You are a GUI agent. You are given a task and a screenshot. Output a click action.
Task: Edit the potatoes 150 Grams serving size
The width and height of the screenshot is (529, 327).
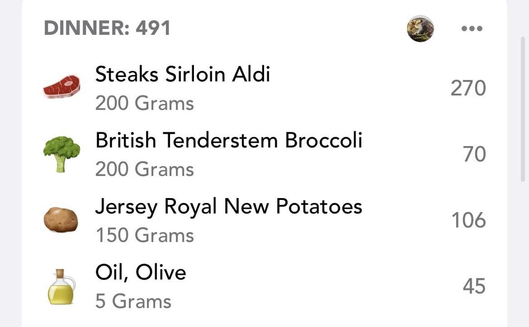(144, 235)
